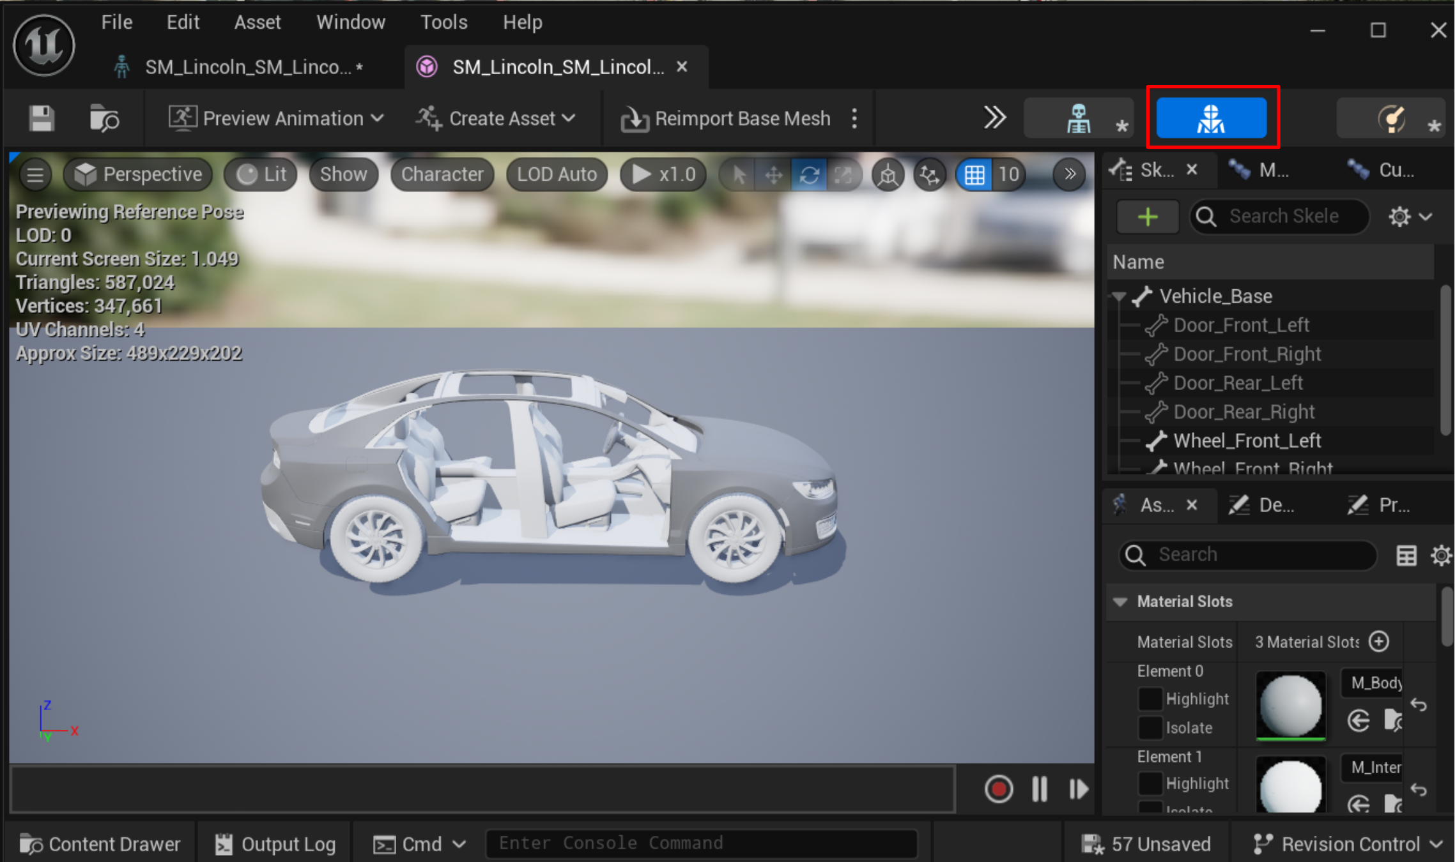Click Browse to asset in Content Browser icon
Screen dimensions: 1455x862
(104, 119)
